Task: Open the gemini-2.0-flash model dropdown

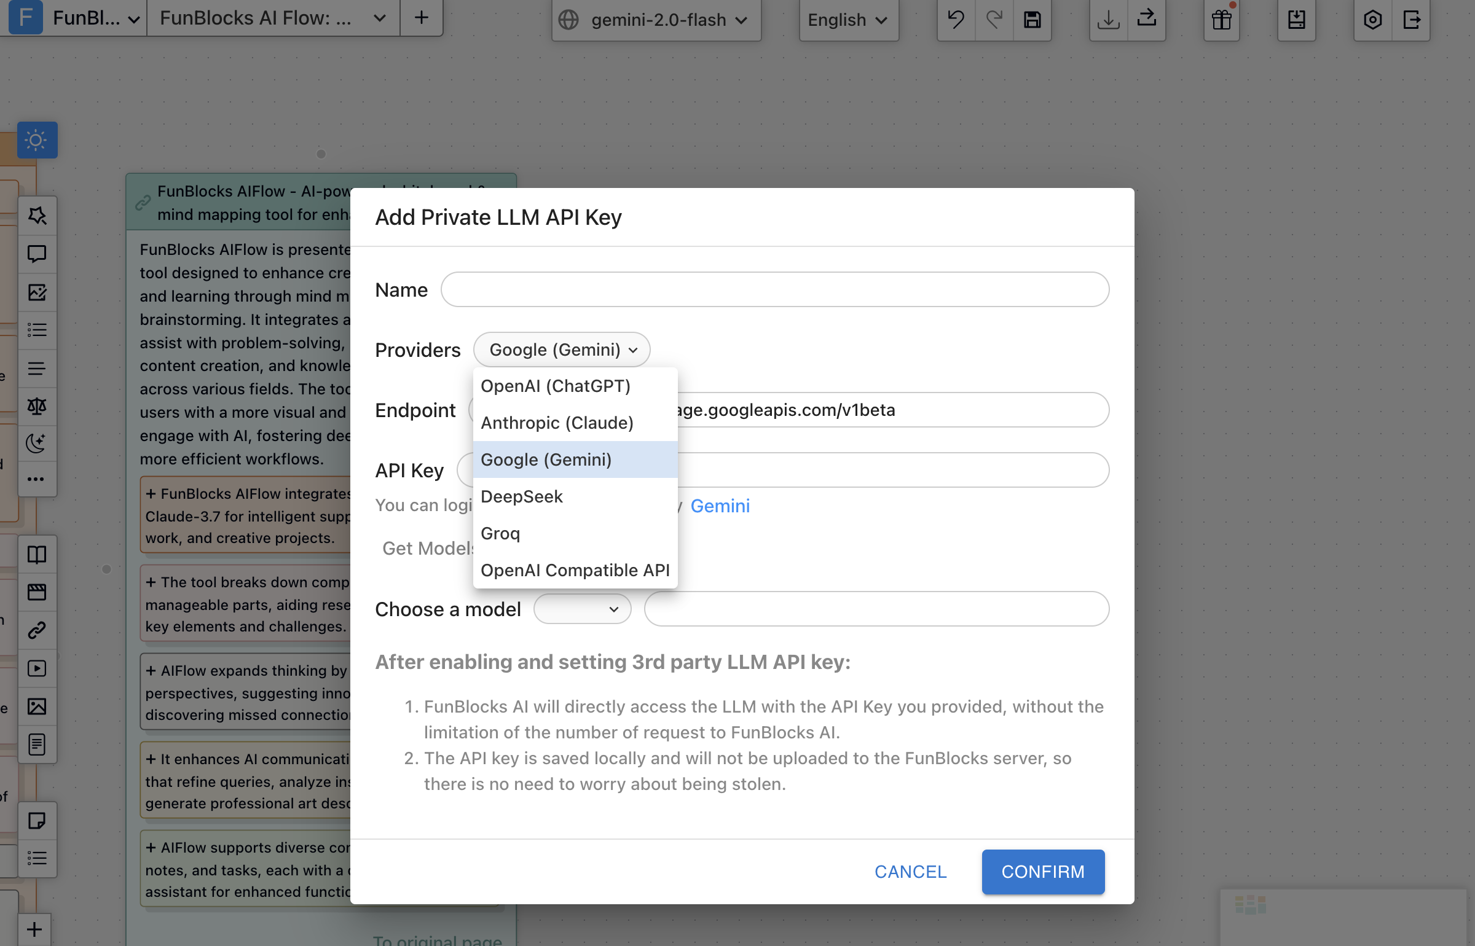Action: click(656, 20)
